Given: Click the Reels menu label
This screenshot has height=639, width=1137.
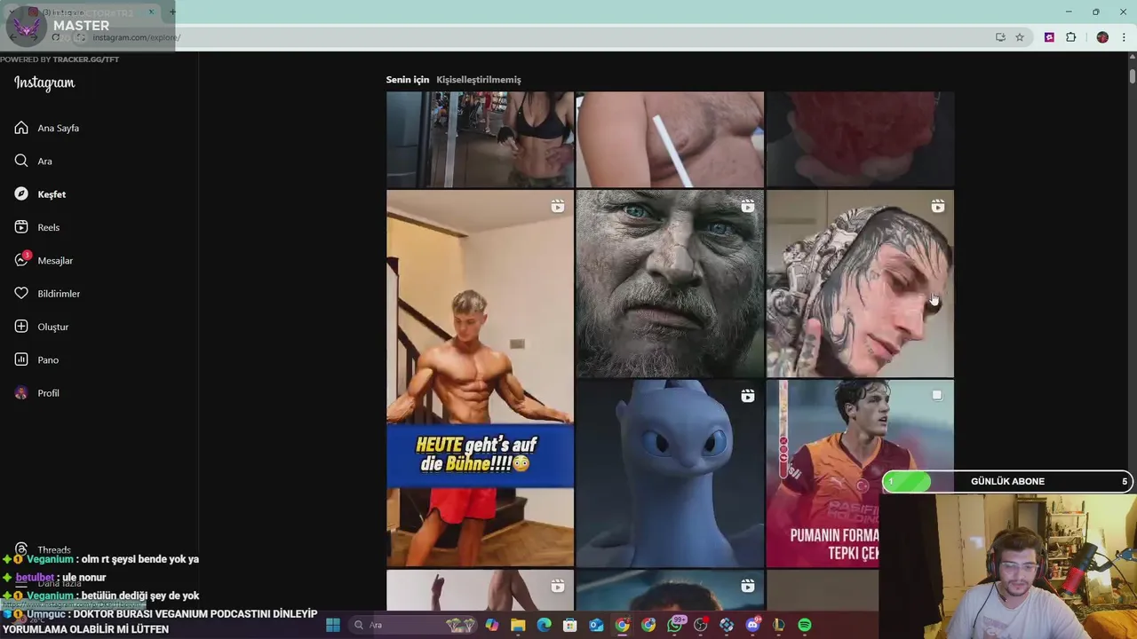Looking at the screenshot, I should click(49, 227).
